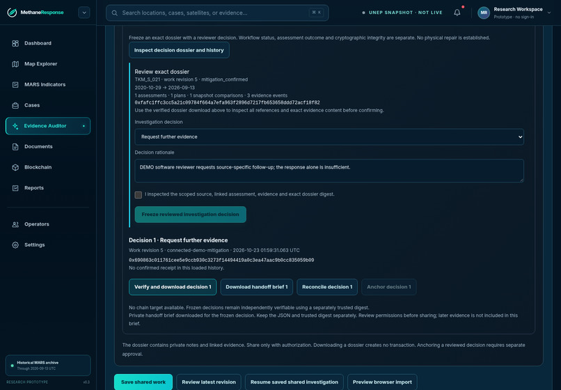Open Map Explorer section
The image size is (561, 390).
[40, 64]
